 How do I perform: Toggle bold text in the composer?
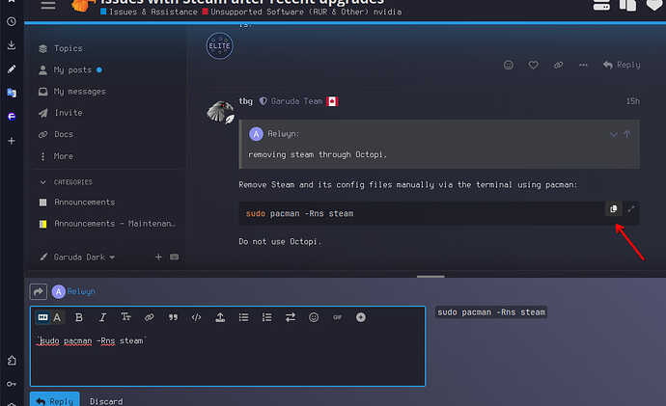79,317
